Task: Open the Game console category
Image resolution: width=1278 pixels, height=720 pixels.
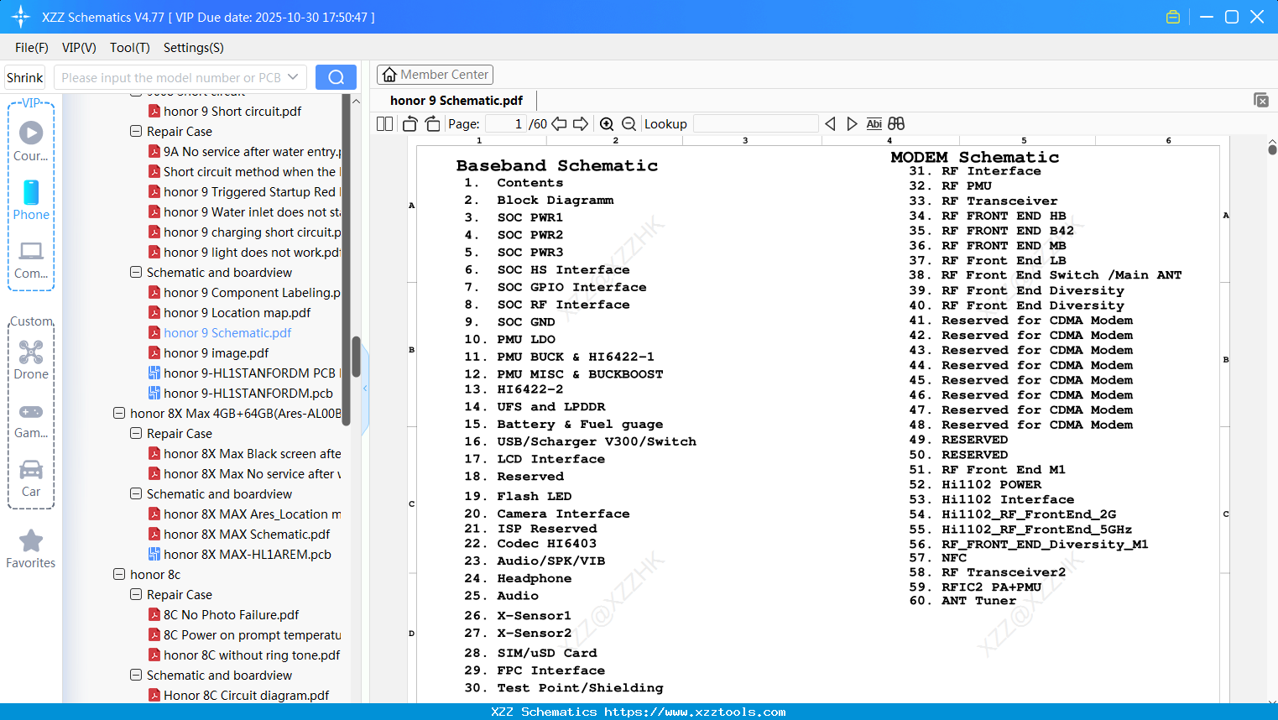Action: click(31, 420)
